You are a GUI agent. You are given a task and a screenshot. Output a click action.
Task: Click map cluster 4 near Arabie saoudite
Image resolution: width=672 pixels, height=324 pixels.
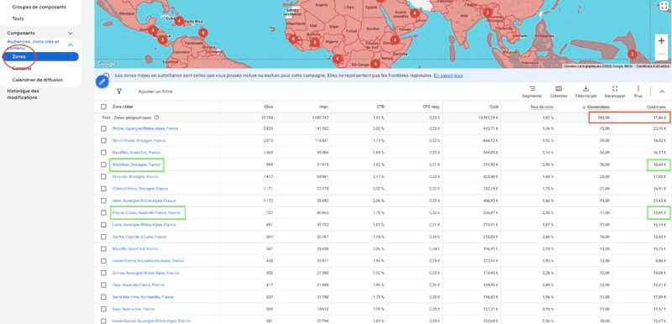[414, 13]
